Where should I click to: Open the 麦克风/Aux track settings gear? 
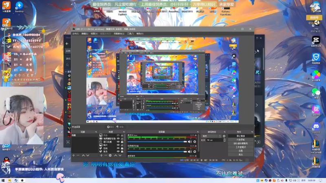[x=195, y=142]
